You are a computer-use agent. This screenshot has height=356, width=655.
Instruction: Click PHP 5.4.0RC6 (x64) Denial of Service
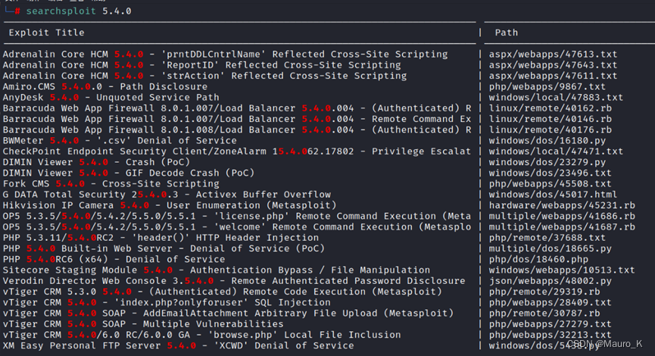click(114, 260)
